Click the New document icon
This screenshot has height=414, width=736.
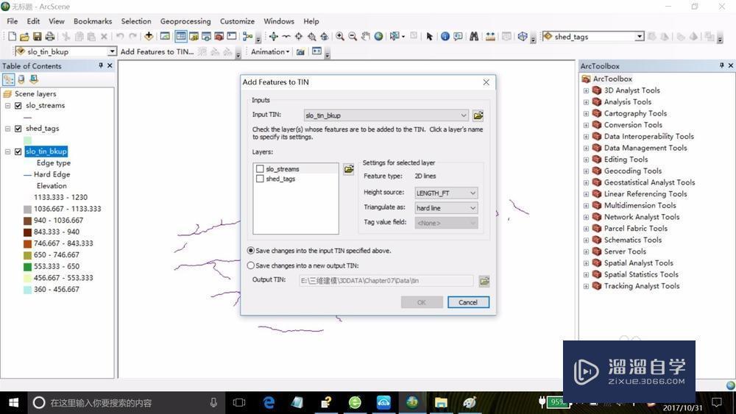point(13,37)
